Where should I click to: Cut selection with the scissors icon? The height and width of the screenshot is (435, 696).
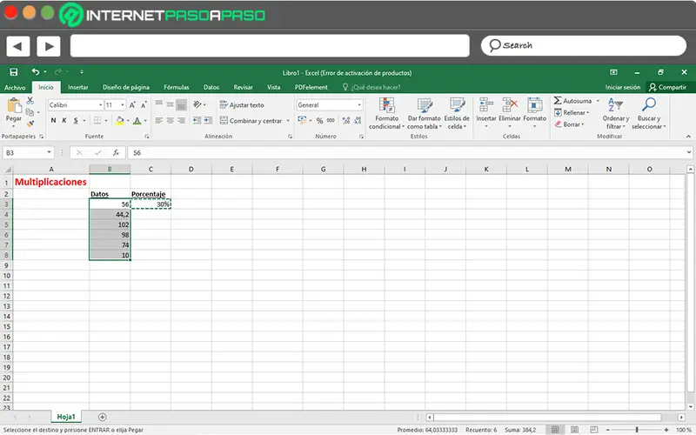click(30, 101)
